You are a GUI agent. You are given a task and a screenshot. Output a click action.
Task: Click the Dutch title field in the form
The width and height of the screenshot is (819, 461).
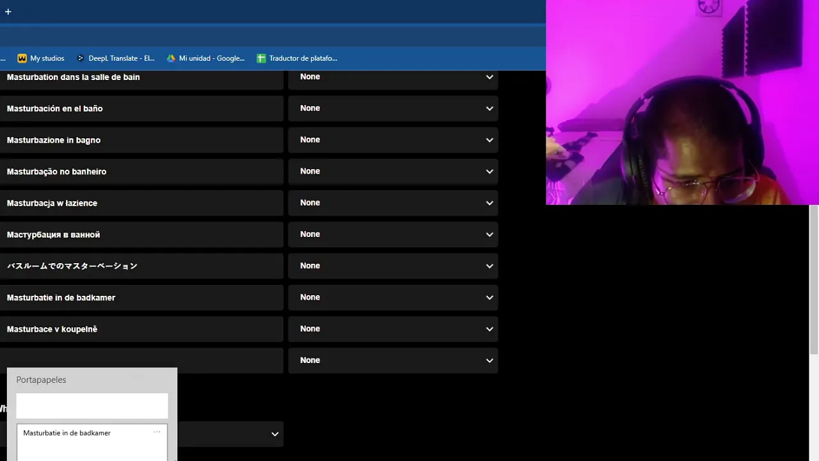pyautogui.click(x=141, y=297)
